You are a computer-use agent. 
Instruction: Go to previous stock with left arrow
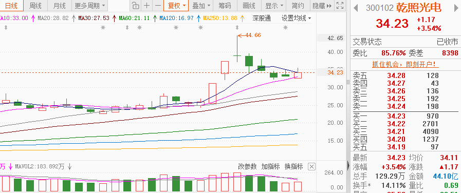[356, 8]
